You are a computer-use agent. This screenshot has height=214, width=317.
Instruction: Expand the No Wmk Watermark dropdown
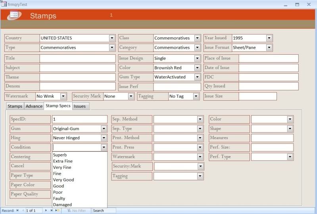[x=63, y=96]
